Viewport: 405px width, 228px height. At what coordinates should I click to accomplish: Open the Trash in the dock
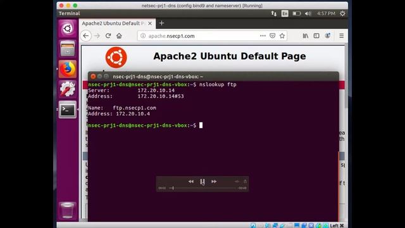pos(68,210)
